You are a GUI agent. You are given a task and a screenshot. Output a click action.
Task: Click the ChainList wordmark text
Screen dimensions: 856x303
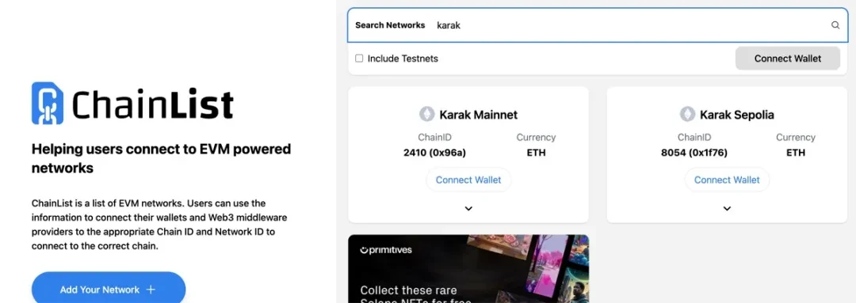click(153, 104)
